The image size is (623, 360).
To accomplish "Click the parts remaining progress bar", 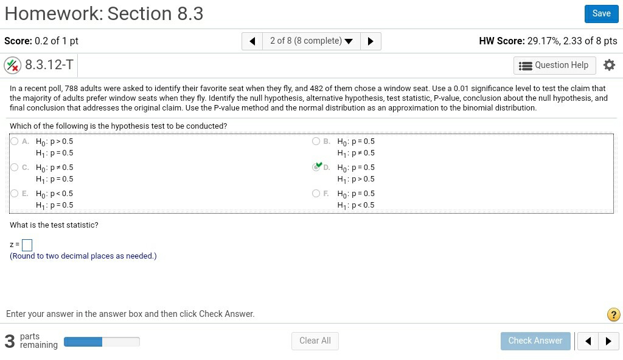I will [x=102, y=342].
